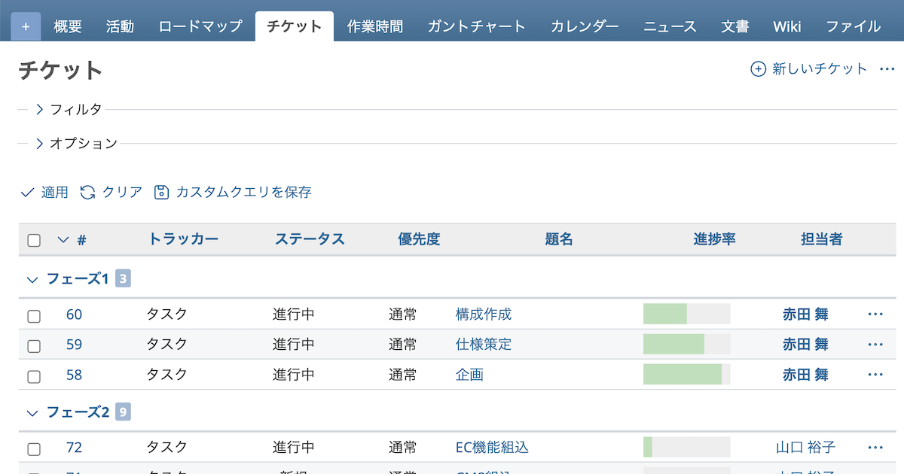Sort by the # column header
This screenshot has width=904, height=474.
[x=81, y=241]
